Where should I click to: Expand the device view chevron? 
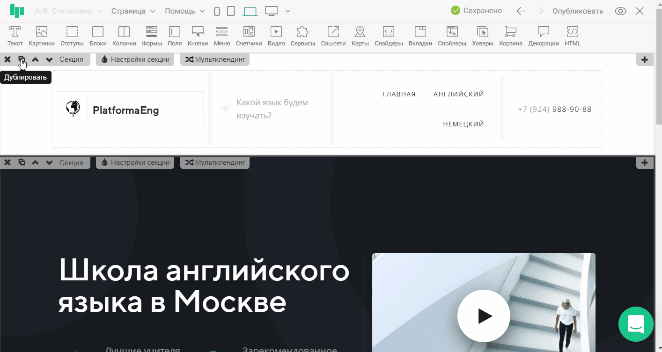point(288,11)
